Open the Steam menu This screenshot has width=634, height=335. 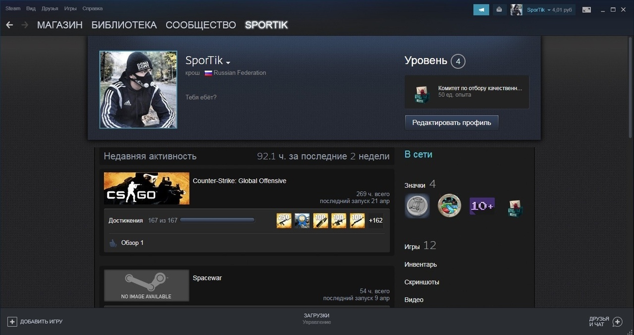click(13, 8)
